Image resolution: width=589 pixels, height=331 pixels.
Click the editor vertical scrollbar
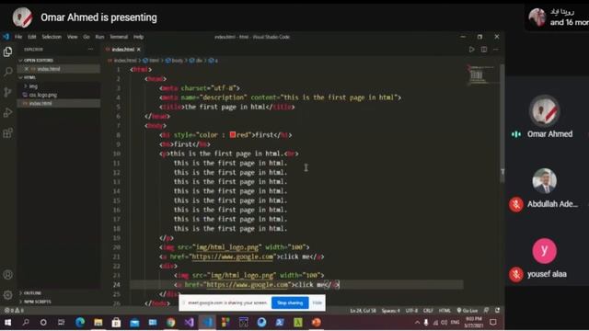click(x=502, y=124)
